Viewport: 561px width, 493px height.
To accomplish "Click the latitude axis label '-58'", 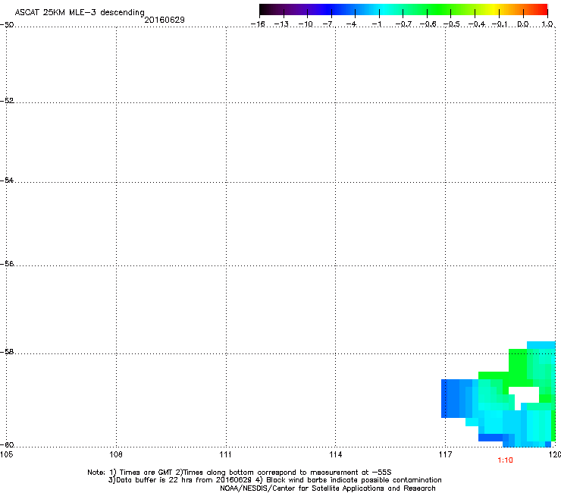I will [7, 352].
